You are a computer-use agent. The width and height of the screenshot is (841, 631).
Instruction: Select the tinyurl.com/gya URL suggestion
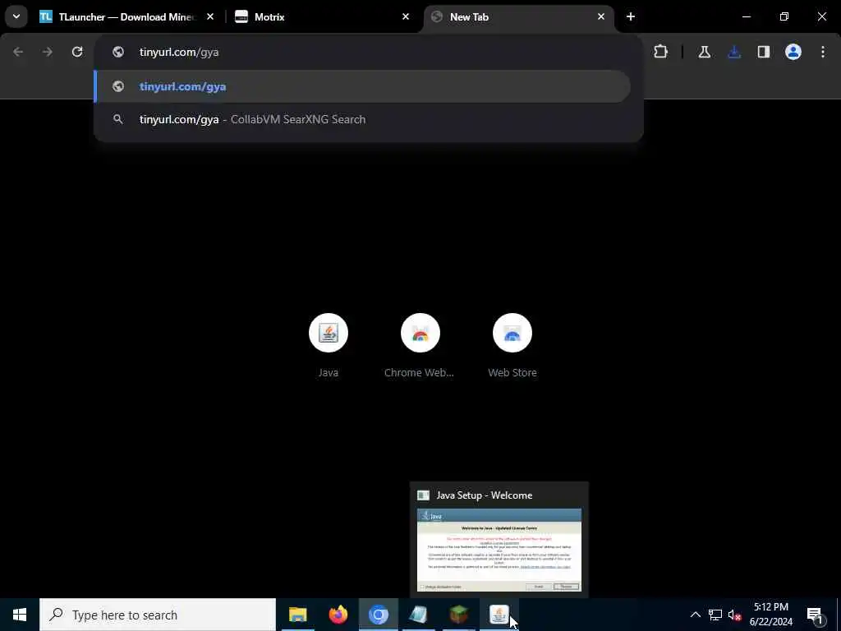[362, 86]
